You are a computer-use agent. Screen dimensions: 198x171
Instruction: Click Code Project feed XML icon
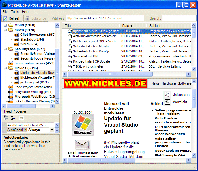click(10, 87)
